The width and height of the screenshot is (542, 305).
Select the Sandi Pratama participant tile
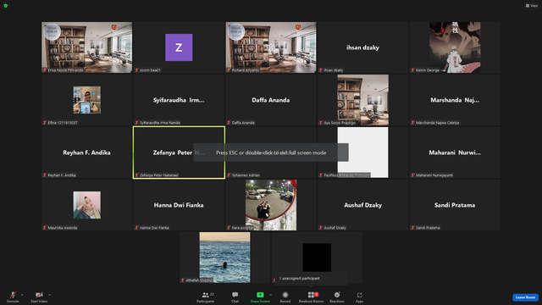(455, 205)
